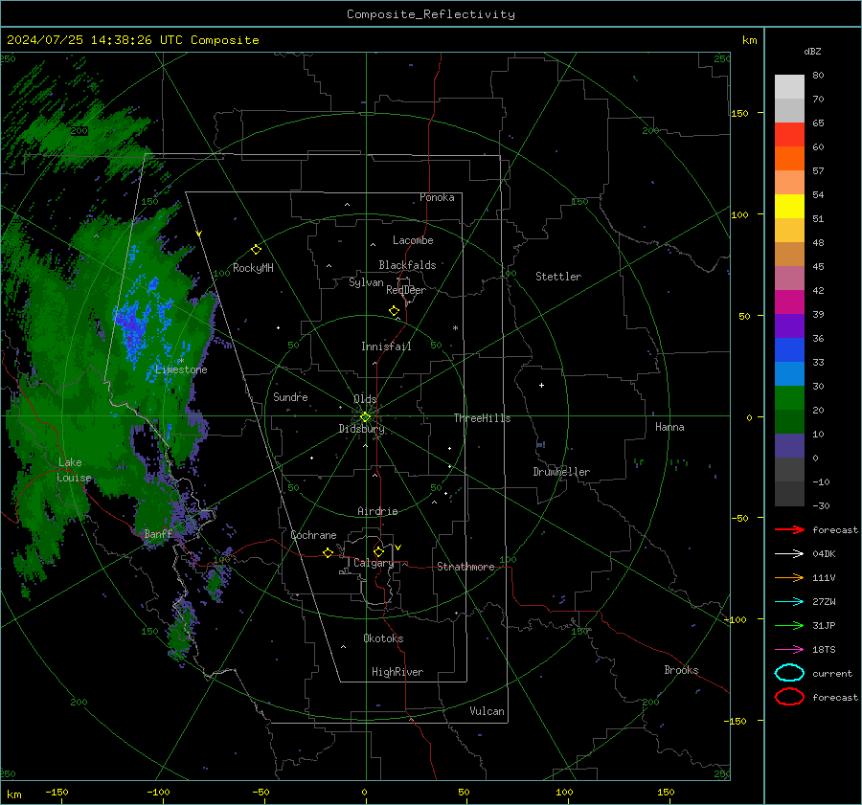Click the dBZ legend heading
The image size is (862, 805).
pos(812,52)
